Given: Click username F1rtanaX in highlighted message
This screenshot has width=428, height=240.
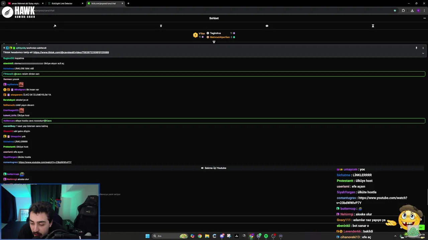Looking at the screenshot, I should (8, 74).
